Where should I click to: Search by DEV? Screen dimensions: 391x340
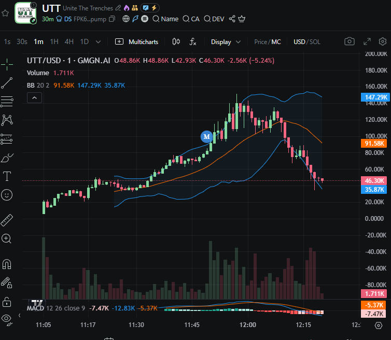click(x=214, y=19)
